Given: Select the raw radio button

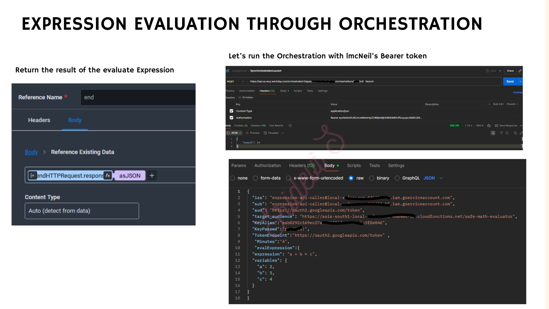Looking at the screenshot, I should [x=351, y=178].
